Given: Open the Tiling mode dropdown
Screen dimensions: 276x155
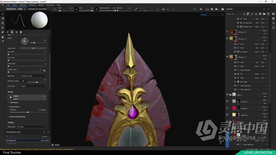Looking at the screenshot, I should tap(31, 127).
